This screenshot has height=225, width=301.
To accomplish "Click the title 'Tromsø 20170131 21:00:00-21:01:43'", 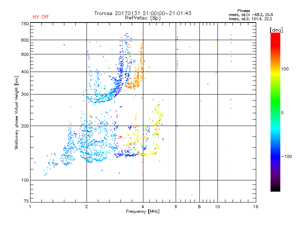I will pos(143,13).
